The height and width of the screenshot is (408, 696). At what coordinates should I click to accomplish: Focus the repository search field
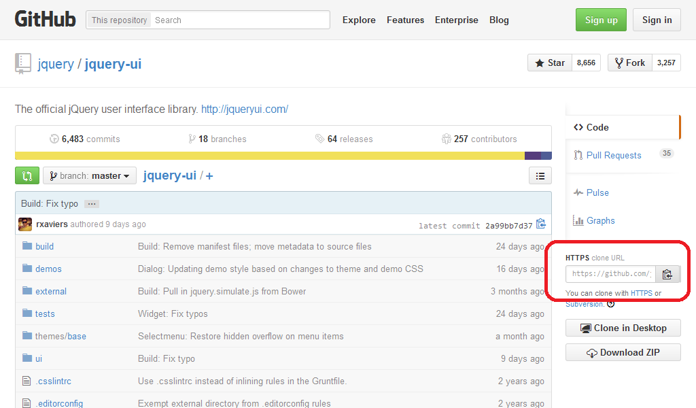[240, 20]
